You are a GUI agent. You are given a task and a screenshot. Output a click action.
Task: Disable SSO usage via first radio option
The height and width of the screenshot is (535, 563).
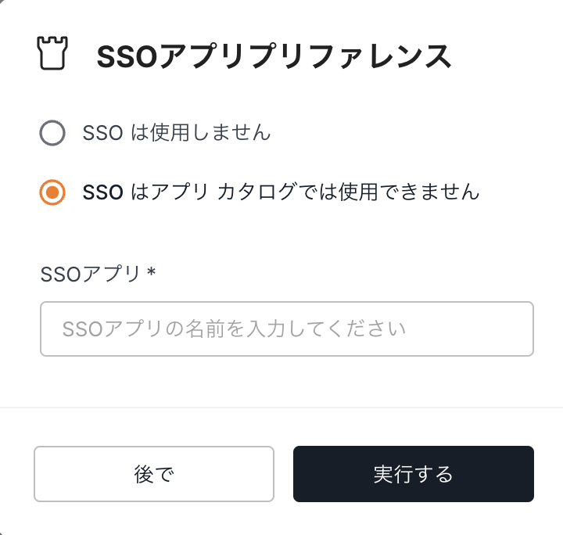[x=52, y=134]
